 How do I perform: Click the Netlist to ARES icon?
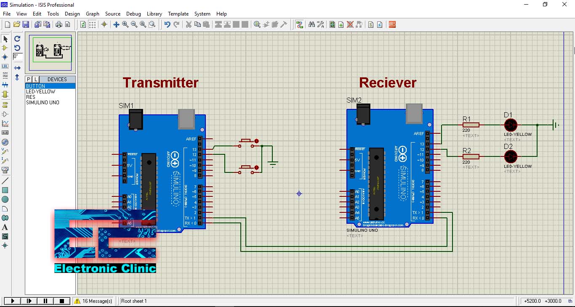click(392, 24)
